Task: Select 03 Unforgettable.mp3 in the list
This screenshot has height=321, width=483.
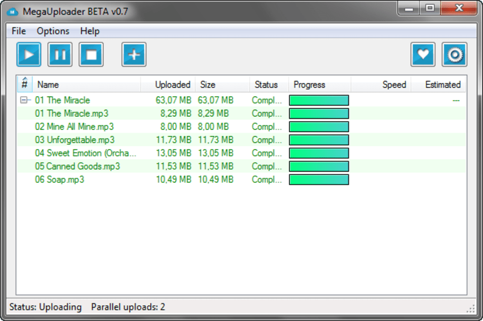Action: pos(241,139)
